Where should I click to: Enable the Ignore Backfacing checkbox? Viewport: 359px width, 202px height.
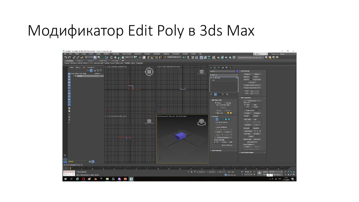pyautogui.click(x=215, y=127)
